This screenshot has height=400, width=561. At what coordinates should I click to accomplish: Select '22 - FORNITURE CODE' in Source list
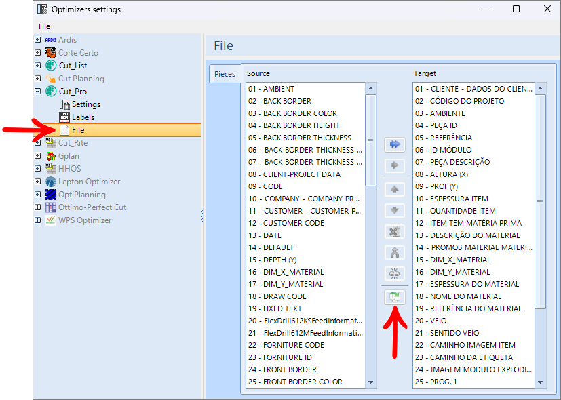point(305,345)
